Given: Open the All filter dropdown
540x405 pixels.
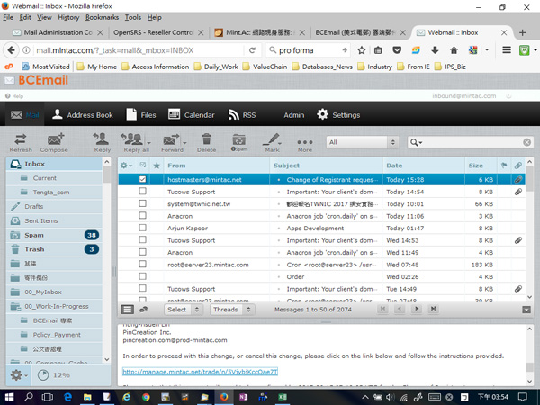Looking at the screenshot, I should [362, 142].
